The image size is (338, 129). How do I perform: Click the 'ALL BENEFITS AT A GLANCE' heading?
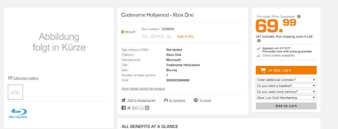(x=150, y=127)
